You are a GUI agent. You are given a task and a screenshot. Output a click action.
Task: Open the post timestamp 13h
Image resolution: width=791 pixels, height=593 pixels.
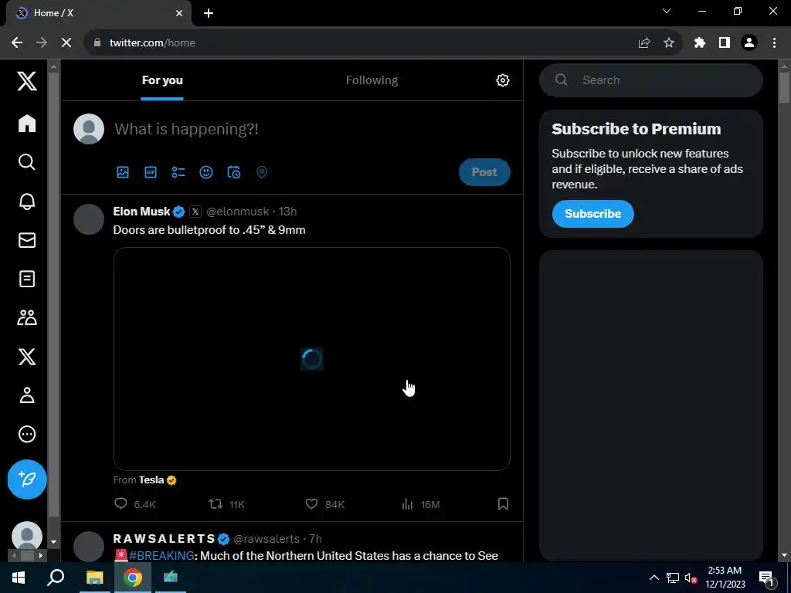(x=287, y=212)
